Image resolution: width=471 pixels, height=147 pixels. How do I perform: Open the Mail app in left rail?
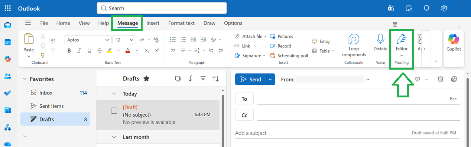(x=8, y=25)
